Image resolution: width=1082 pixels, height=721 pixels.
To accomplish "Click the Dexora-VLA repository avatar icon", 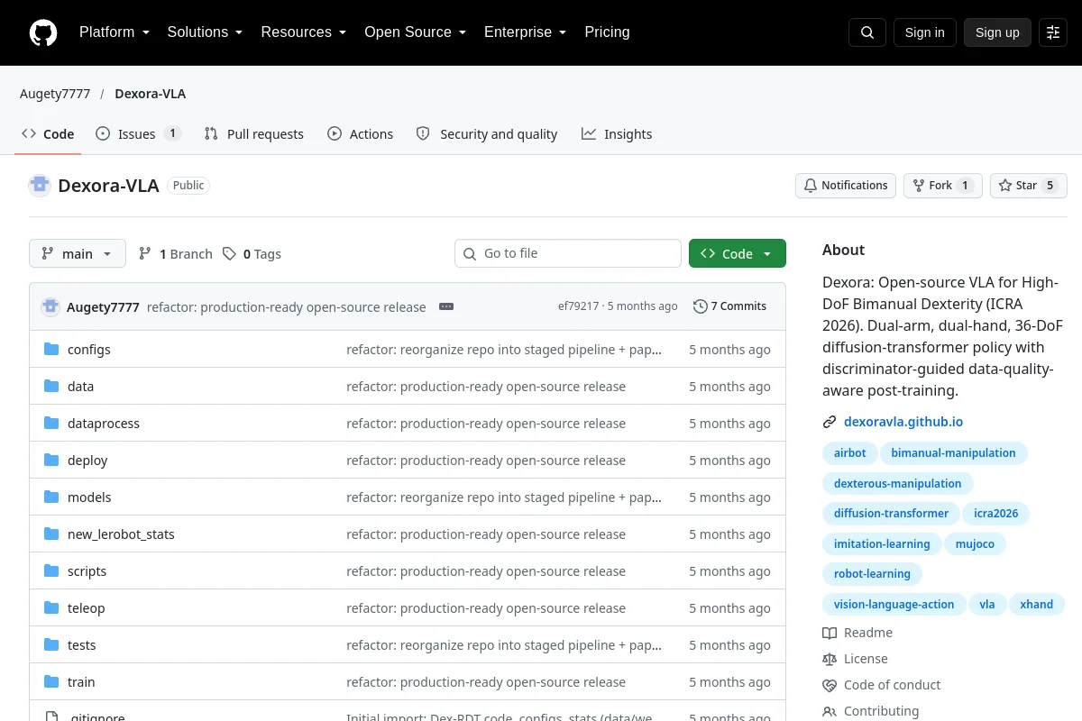I will [x=40, y=186].
